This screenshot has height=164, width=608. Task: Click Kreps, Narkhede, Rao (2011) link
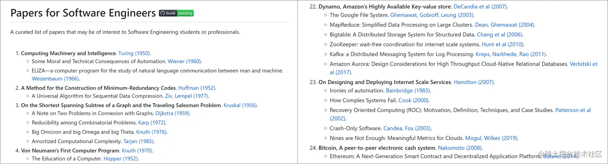[511, 54]
